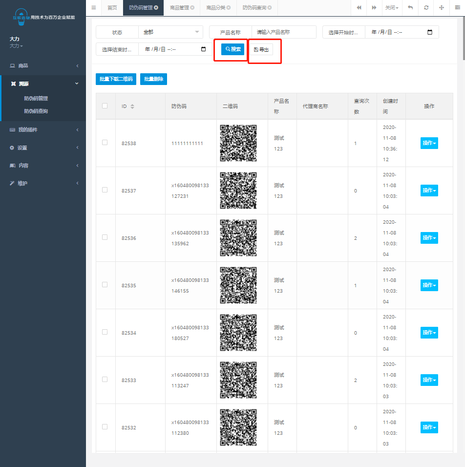Click the QR code in row 82534

[x=238, y=333]
